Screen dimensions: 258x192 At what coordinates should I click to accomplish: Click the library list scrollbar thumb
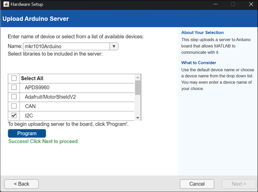[138, 88]
